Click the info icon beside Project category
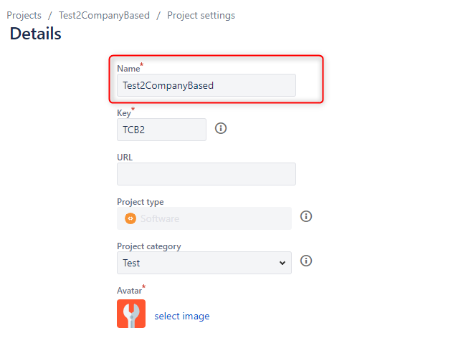The image size is (471, 338). [x=306, y=261]
